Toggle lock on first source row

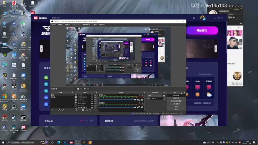coord(95,95)
